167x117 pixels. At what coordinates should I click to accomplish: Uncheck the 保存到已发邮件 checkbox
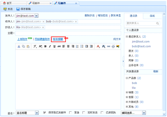coord(45,112)
